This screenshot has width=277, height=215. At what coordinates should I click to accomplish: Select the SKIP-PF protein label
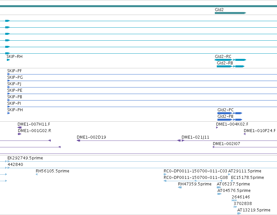coord(15,71)
